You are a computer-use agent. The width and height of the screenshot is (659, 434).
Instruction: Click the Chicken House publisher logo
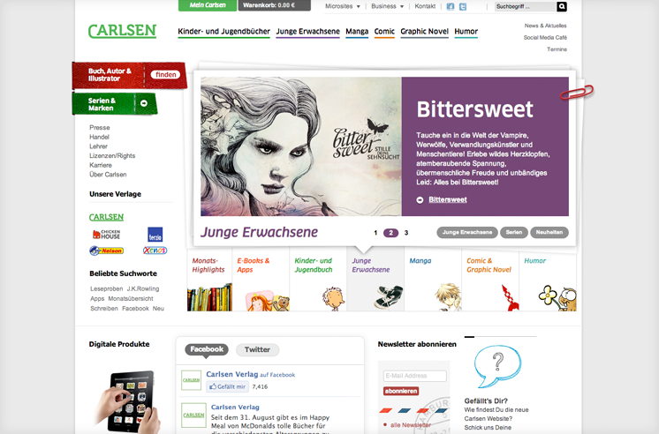pyautogui.click(x=107, y=235)
